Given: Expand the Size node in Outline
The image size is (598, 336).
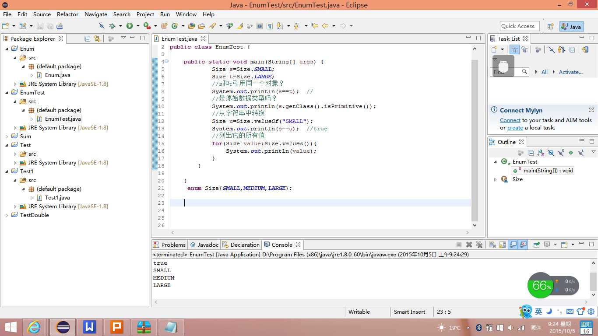Looking at the screenshot, I should 496,179.
